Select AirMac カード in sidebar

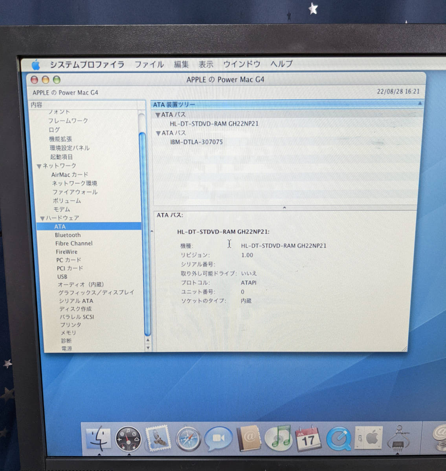pos(70,175)
